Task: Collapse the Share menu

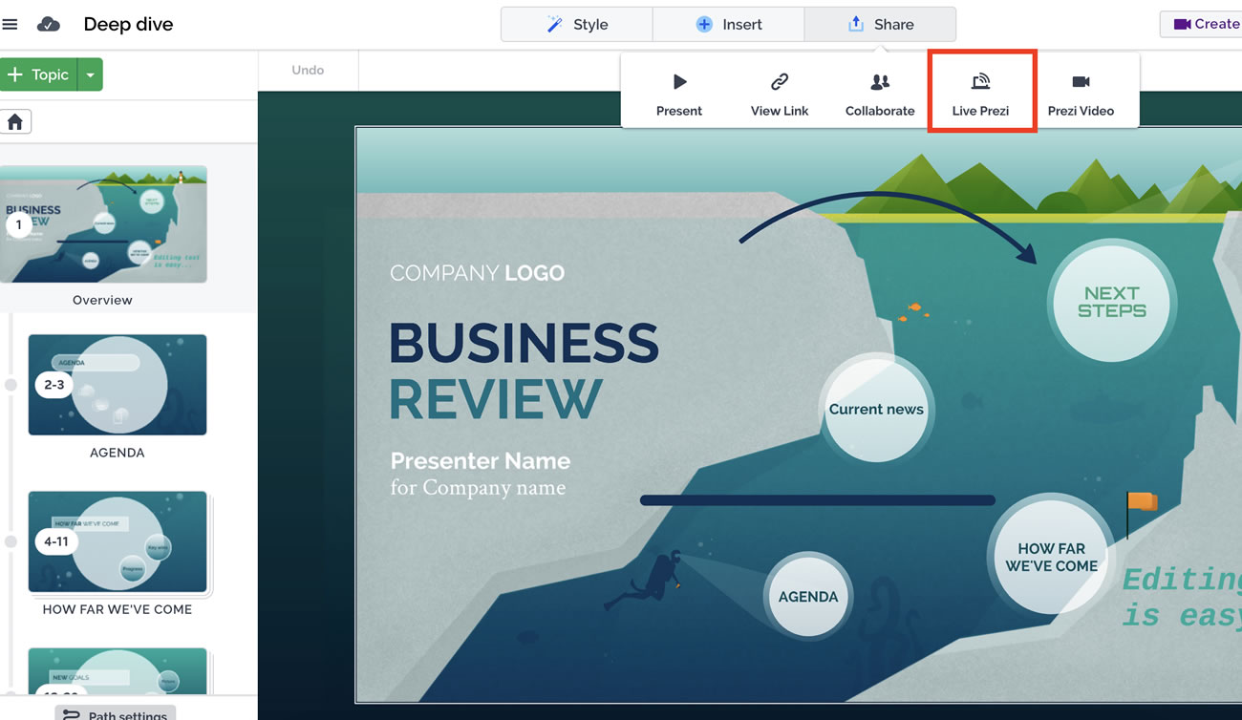Action: 880,24
